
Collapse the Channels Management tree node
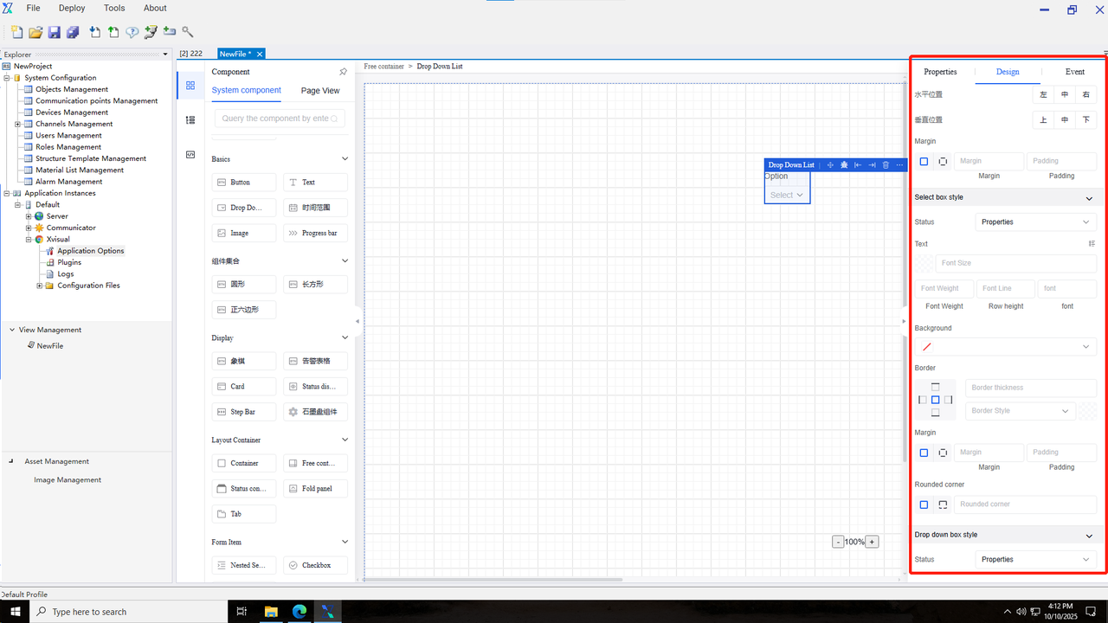[x=17, y=124]
